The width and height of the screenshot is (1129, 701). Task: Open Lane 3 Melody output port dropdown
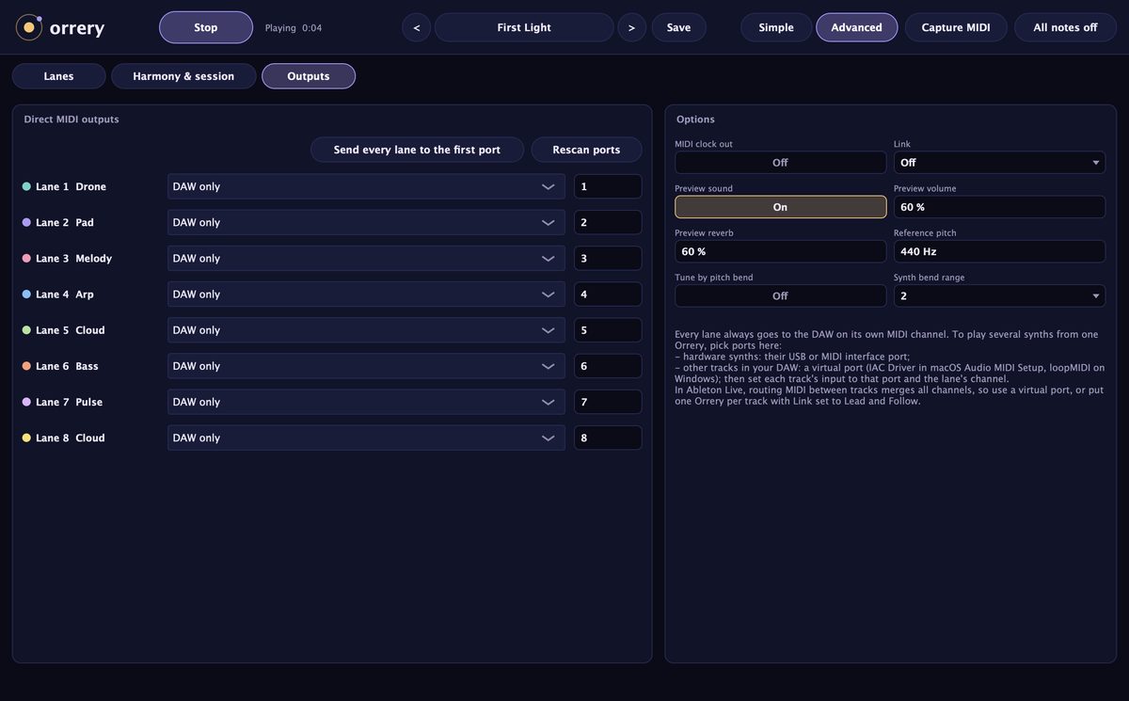pos(366,258)
